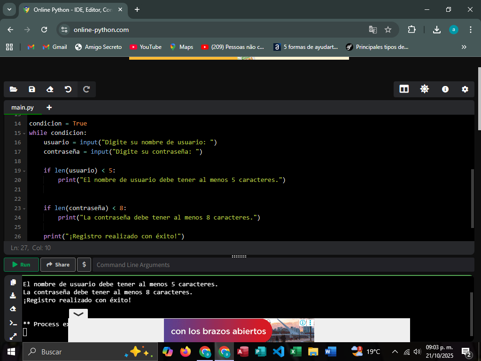The image size is (481, 361).
Task: Clear the editor with the eraser icon
Action: (50, 89)
